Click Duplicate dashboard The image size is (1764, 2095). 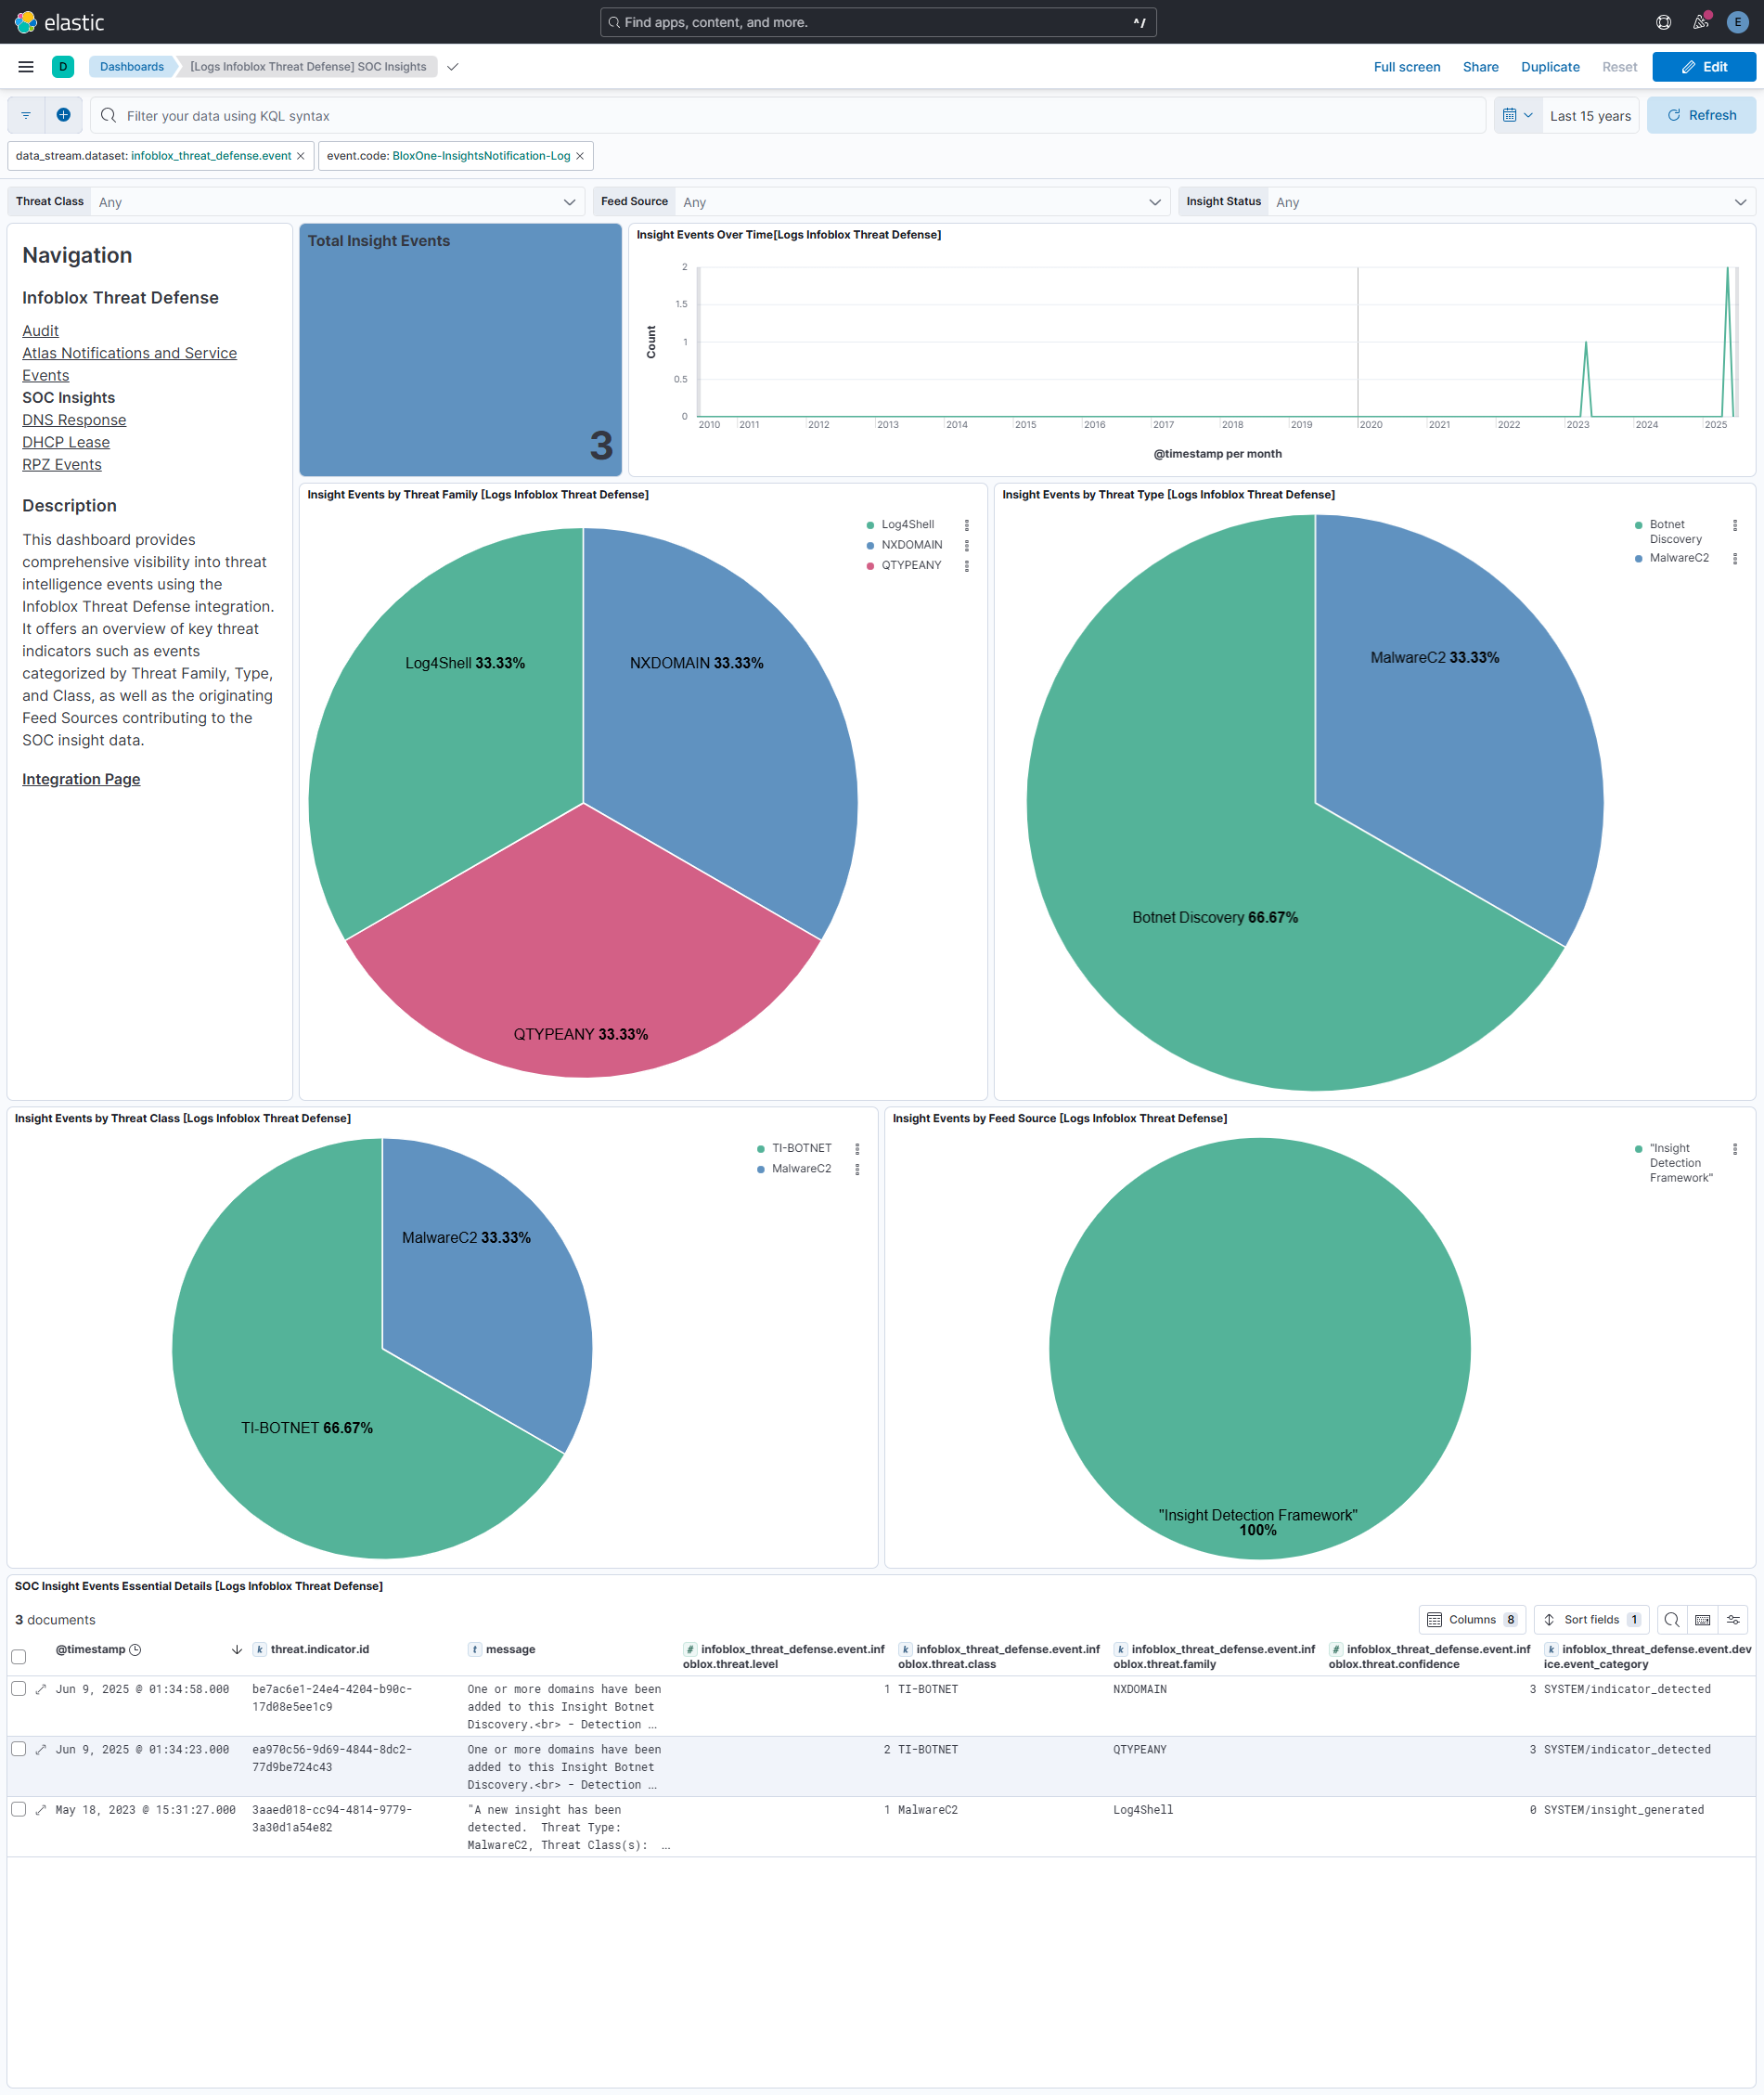[1550, 67]
